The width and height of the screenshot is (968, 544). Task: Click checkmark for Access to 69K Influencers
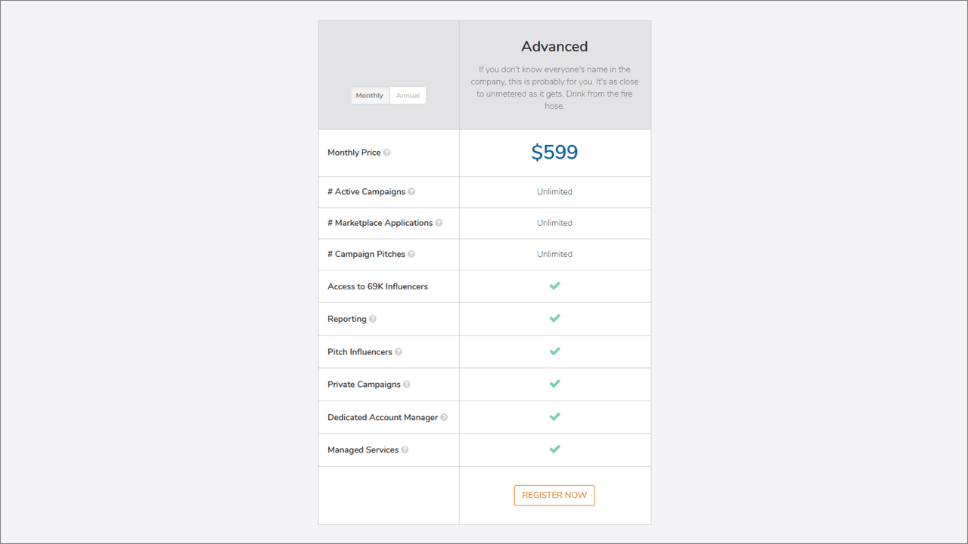(x=554, y=286)
